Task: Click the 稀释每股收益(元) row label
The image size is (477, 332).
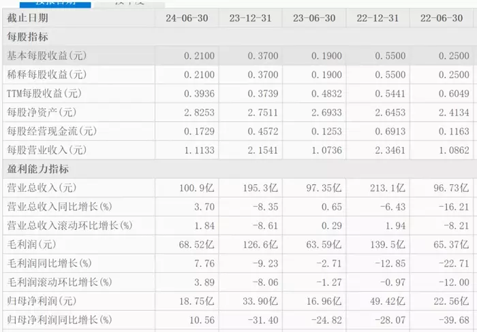Action: (x=46, y=74)
